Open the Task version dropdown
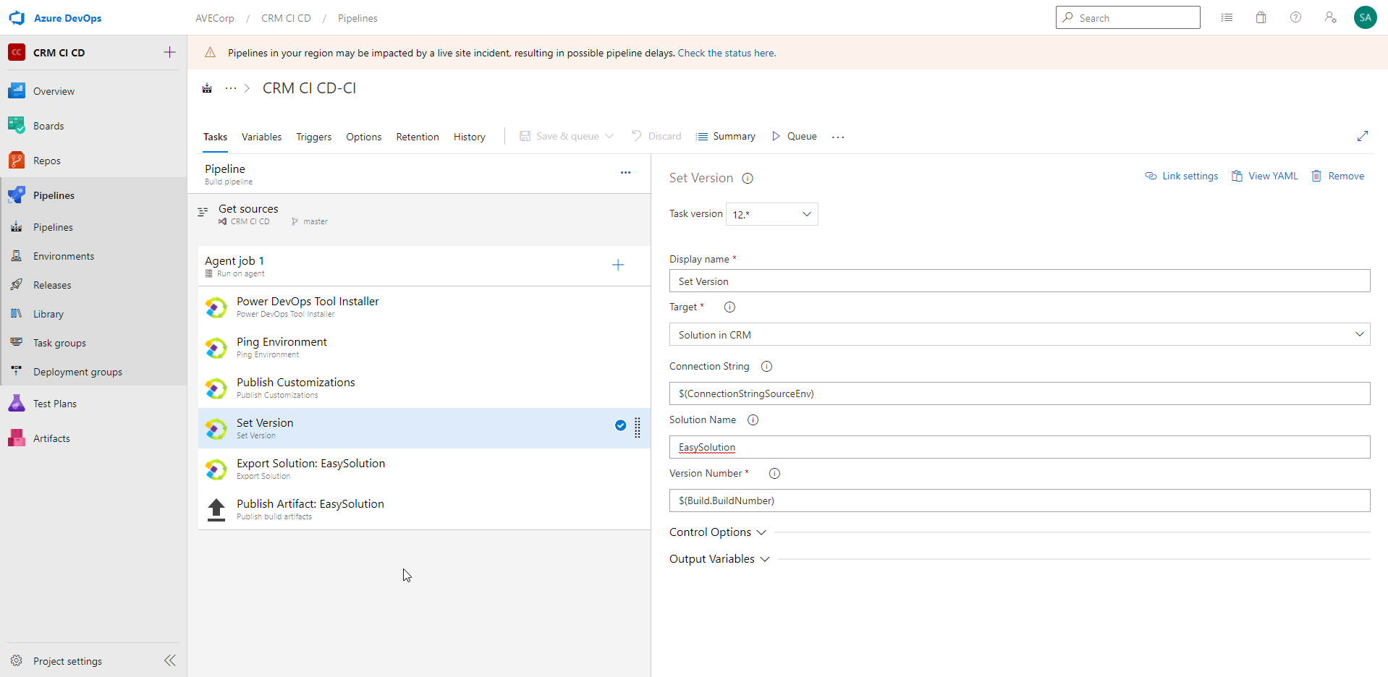1388x677 pixels. [x=771, y=214]
